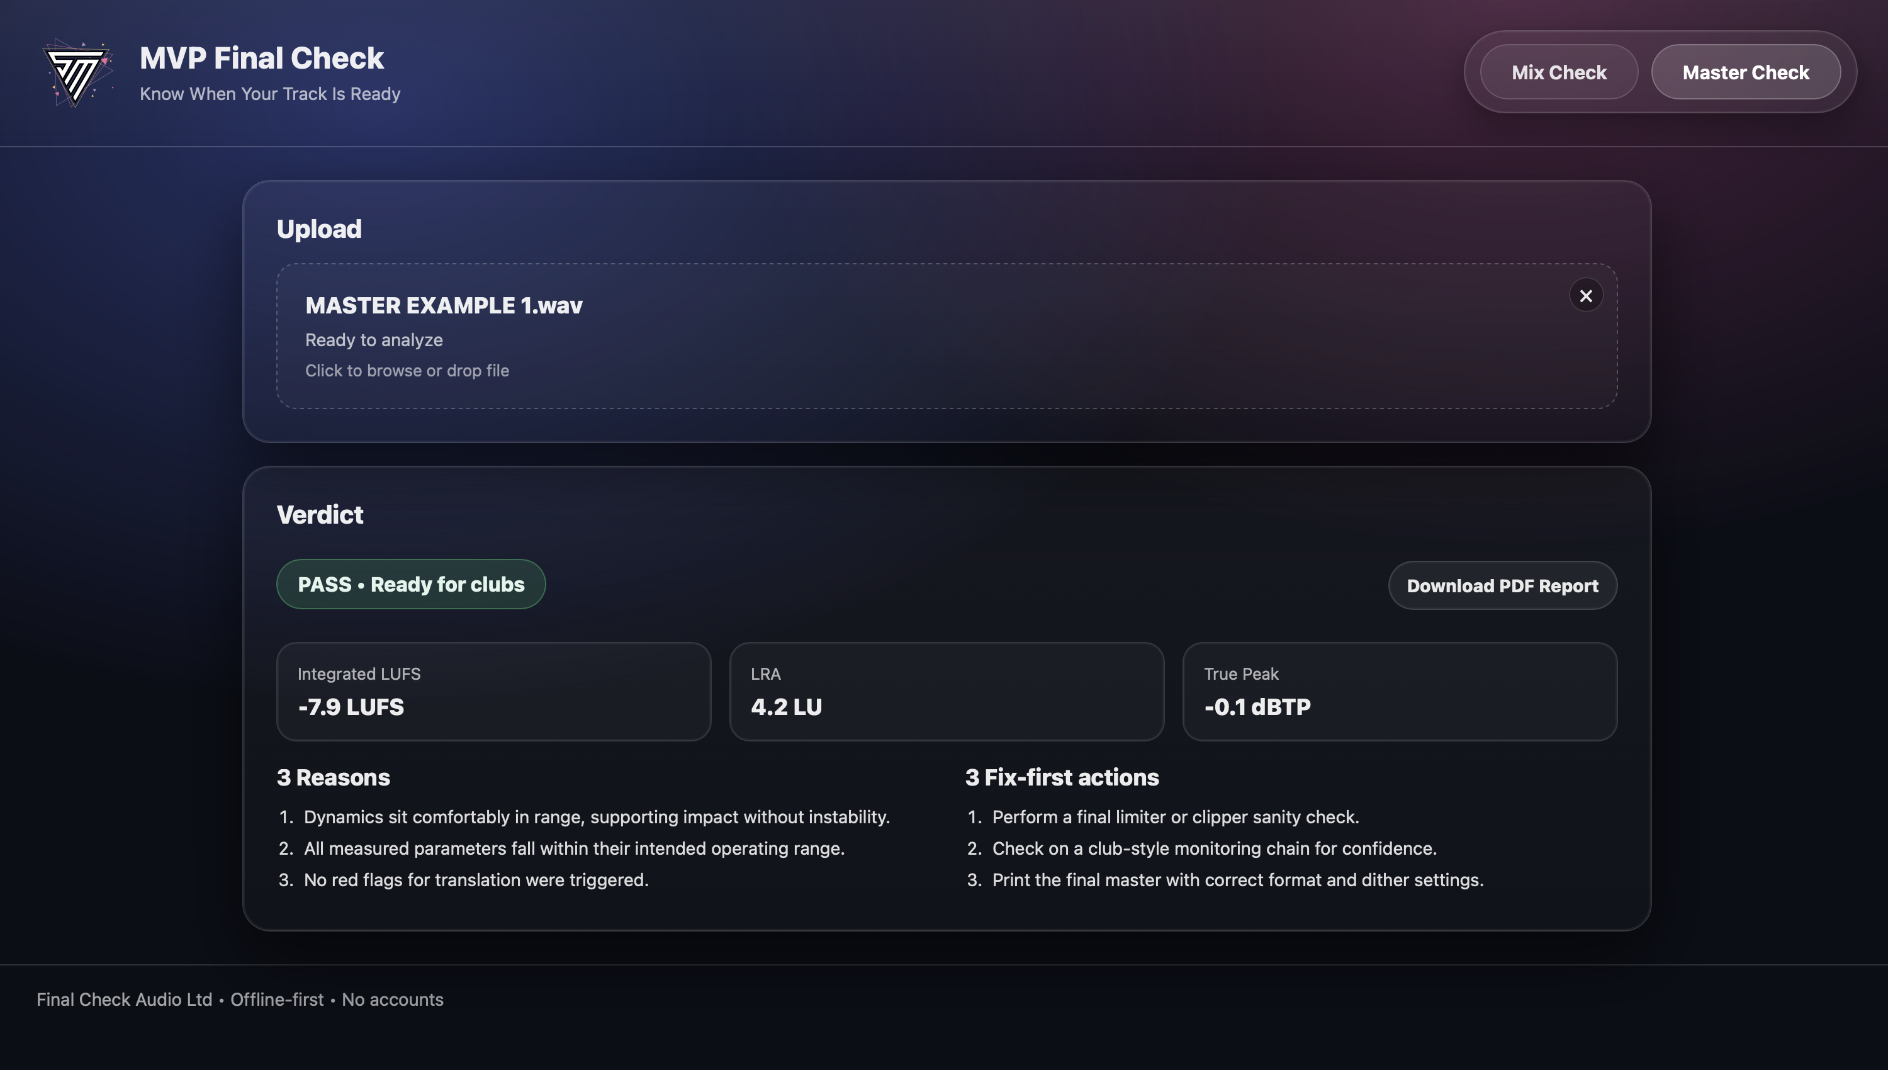Click the 3 Fix-first actions heading
The image size is (1888, 1070).
coord(1062,777)
